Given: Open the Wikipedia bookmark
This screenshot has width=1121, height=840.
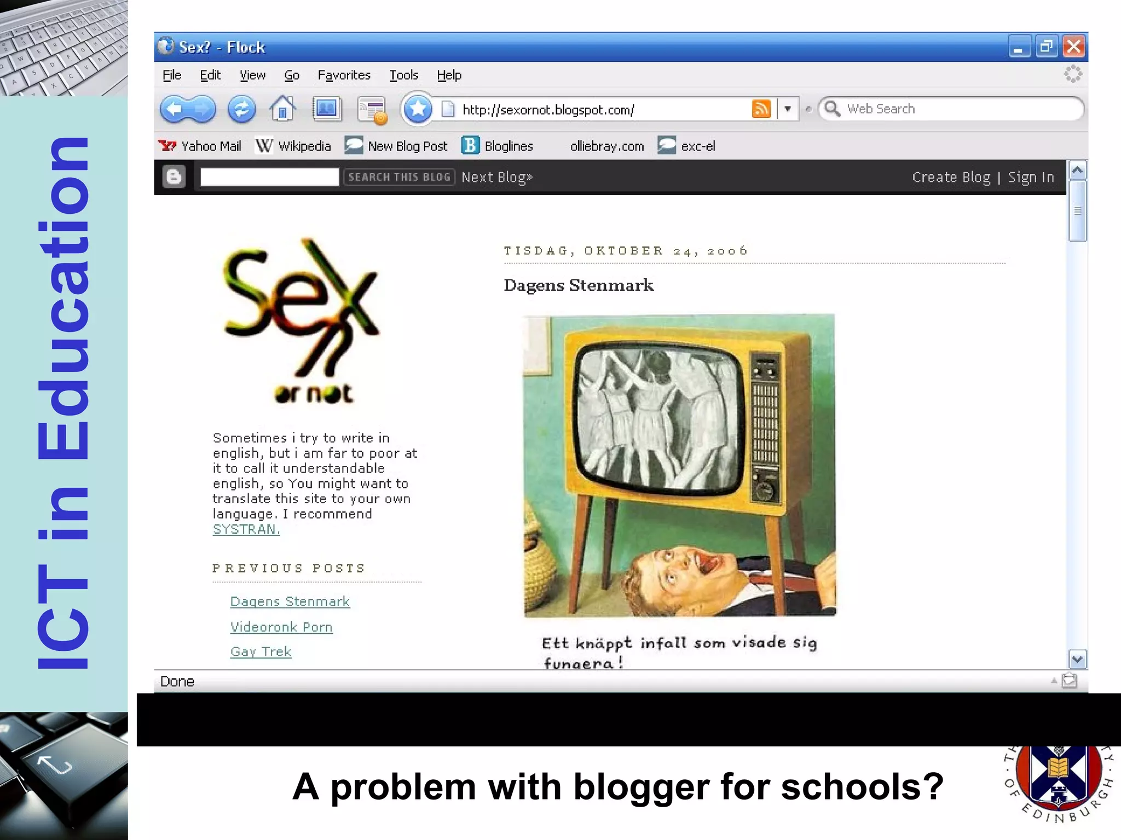Looking at the screenshot, I should pyautogui.click(x=293, y=146).
